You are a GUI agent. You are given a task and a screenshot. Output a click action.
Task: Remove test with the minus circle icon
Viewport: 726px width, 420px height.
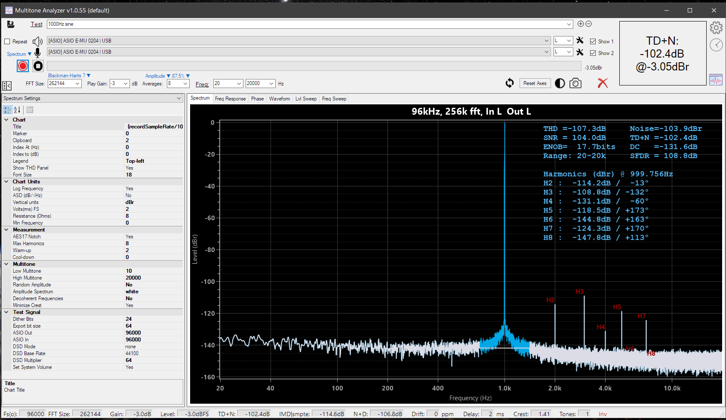click(588, 24)
